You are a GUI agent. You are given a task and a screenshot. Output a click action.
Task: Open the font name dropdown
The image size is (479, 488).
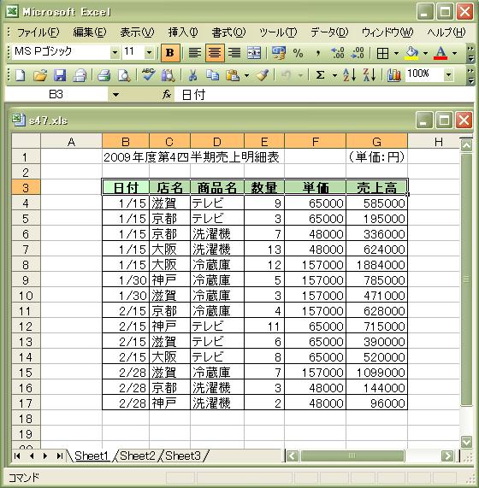click(115, 53)
